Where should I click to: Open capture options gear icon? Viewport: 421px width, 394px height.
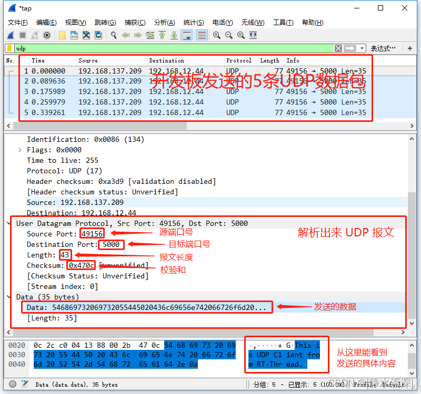tap(47, 35)
